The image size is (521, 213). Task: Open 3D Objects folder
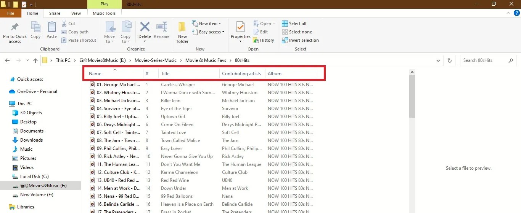coord(31,113)
